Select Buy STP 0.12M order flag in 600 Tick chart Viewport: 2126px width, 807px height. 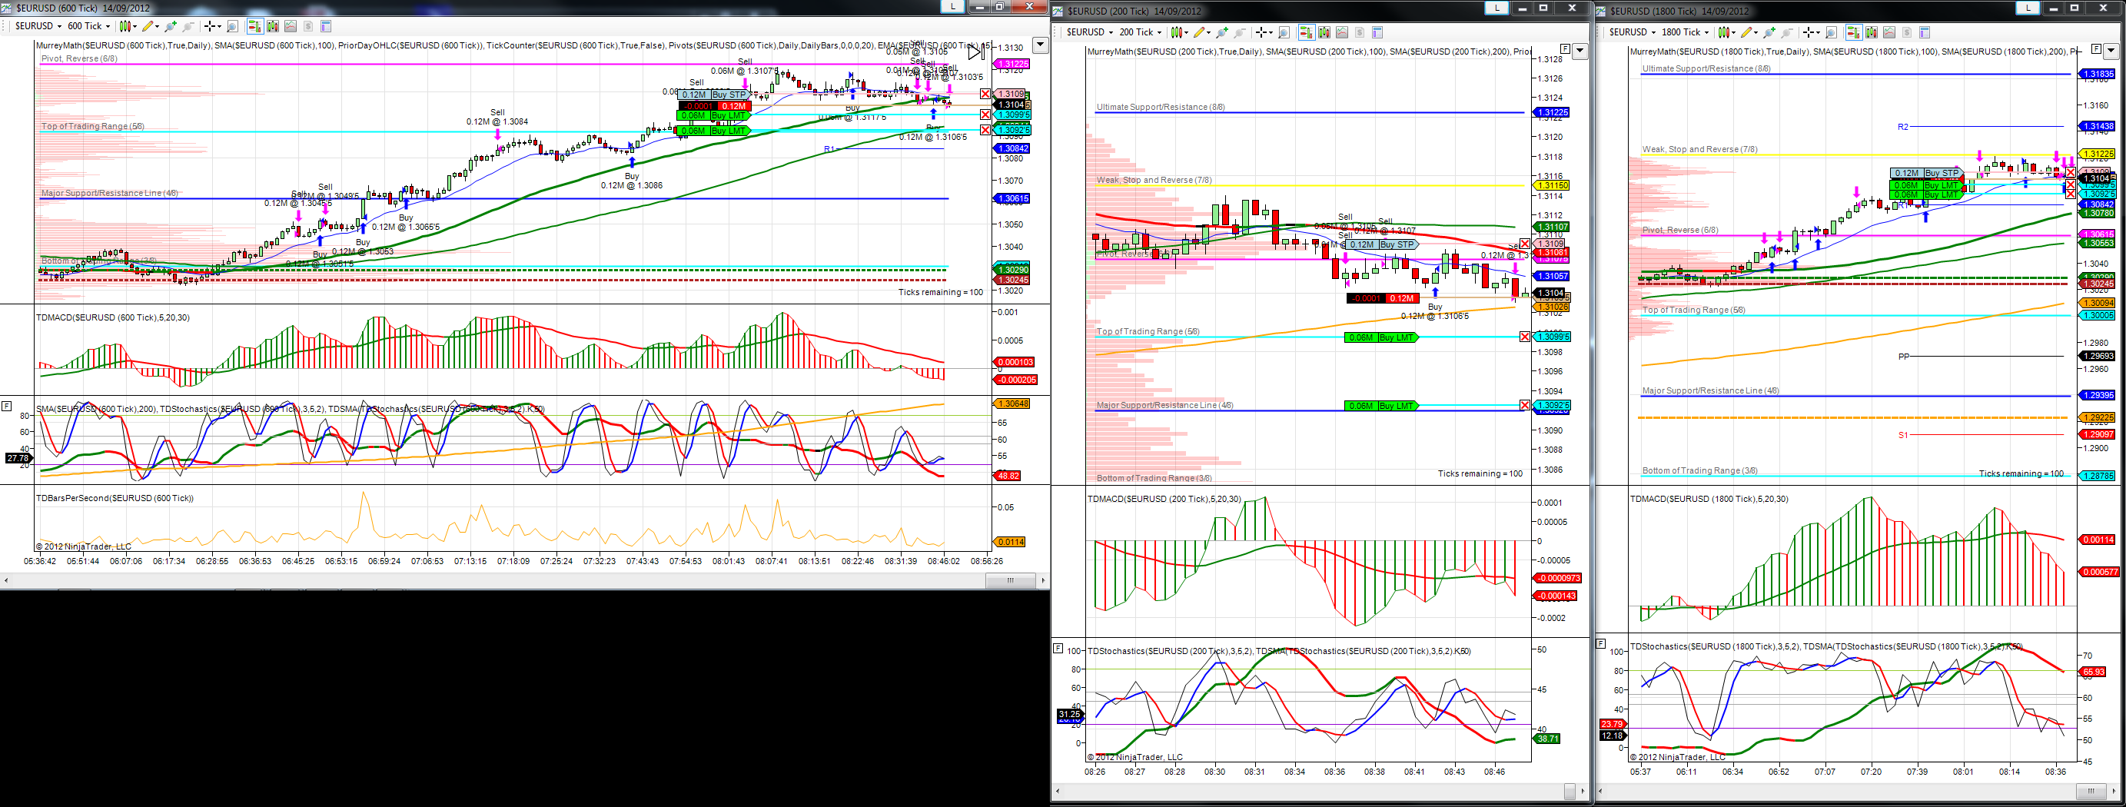coord(714,95)
